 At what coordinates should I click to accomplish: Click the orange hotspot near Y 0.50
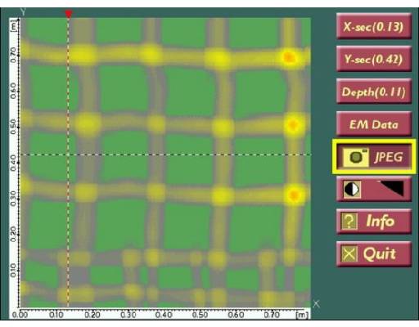click(x=293, y=125)
